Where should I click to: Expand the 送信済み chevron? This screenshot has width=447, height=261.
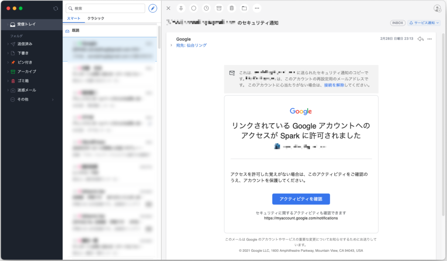point(8,44)
